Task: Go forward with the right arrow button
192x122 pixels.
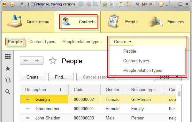Action: tap(37, 61)
